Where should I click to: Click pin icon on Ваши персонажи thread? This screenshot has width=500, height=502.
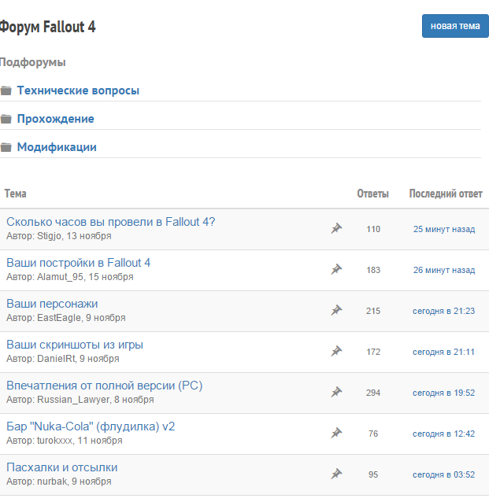click(336, 311)
